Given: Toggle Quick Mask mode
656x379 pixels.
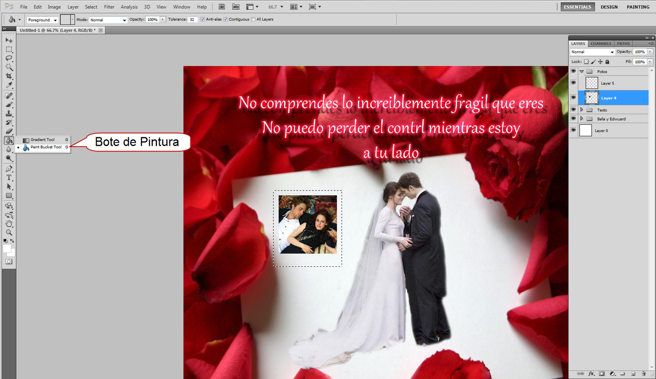Looking at the screenshot, I should 9,261.
